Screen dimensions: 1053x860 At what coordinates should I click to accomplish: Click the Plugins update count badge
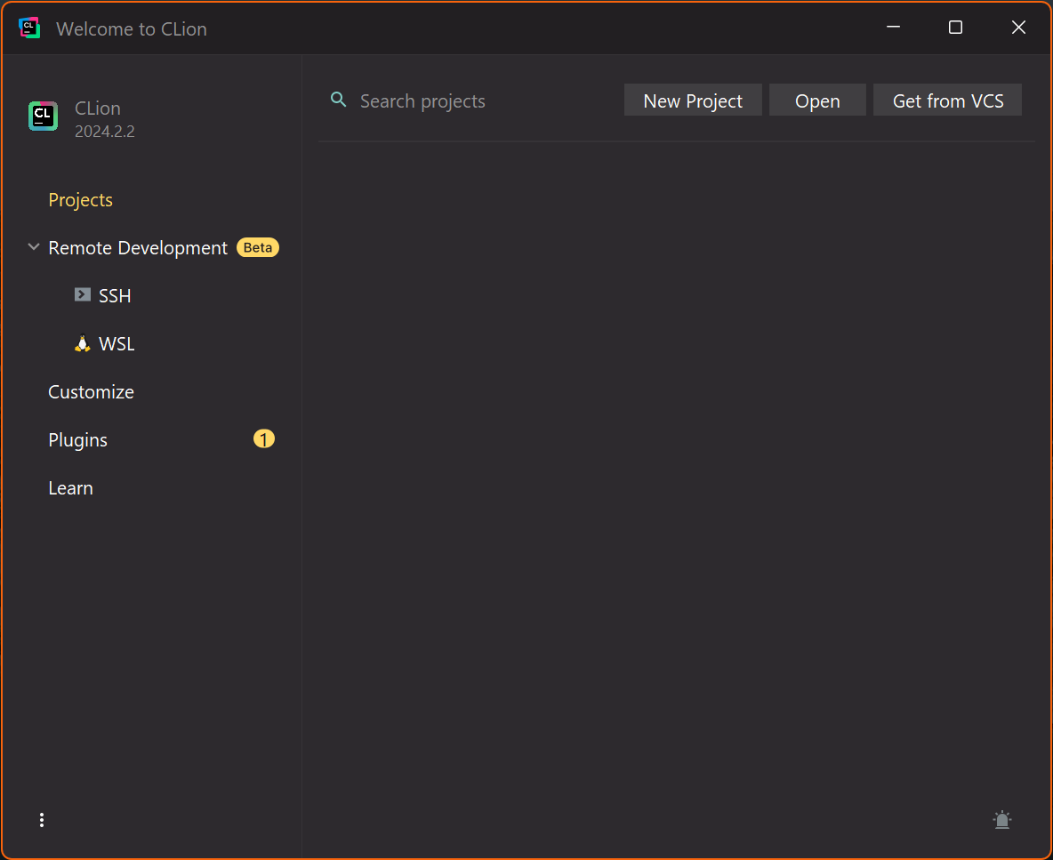264,439
